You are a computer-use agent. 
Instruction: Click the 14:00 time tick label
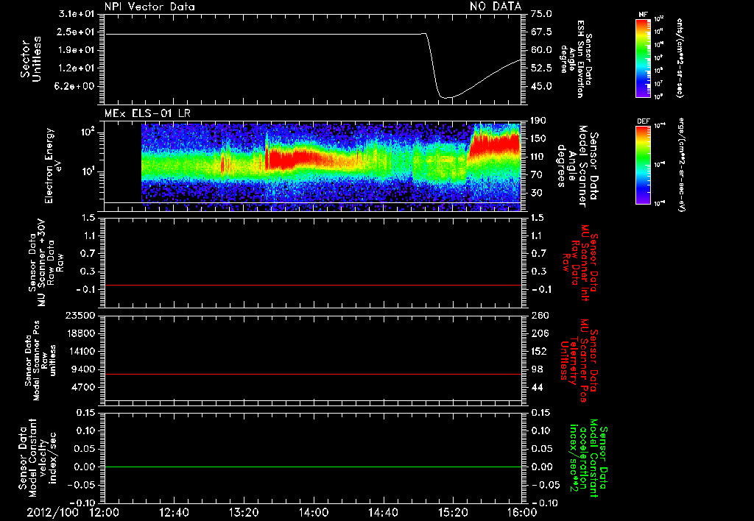click(314, 512)
